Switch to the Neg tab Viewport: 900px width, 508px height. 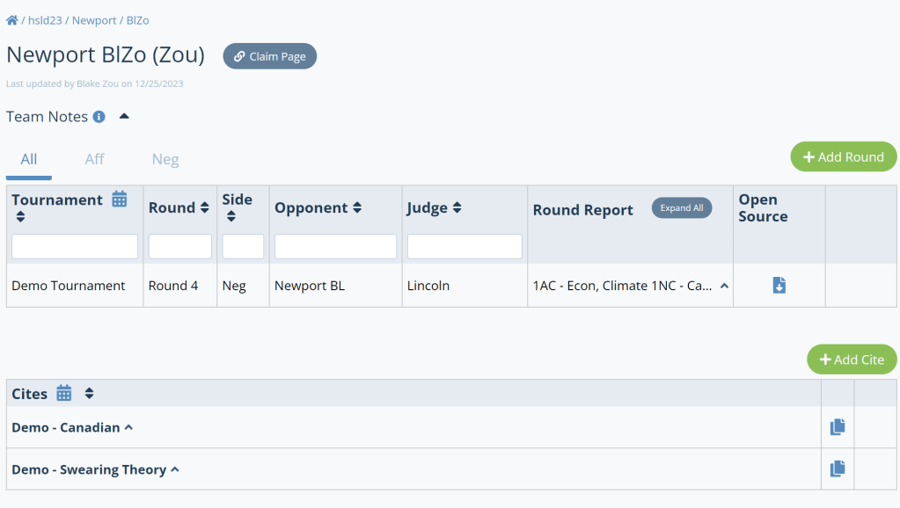coord(165,159)
